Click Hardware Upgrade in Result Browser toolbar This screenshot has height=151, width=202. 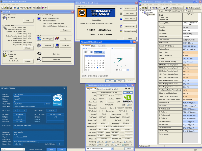coord(193,8)
